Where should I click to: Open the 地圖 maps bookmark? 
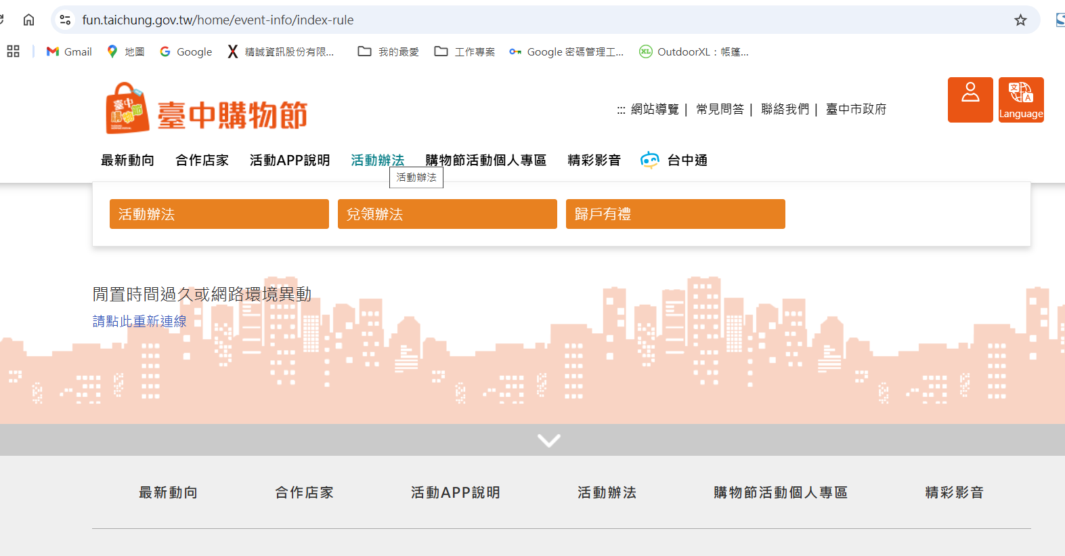coord(126,51)
